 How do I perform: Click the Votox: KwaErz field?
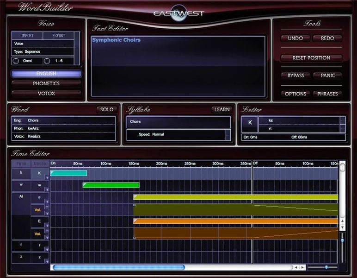[63, 136]
